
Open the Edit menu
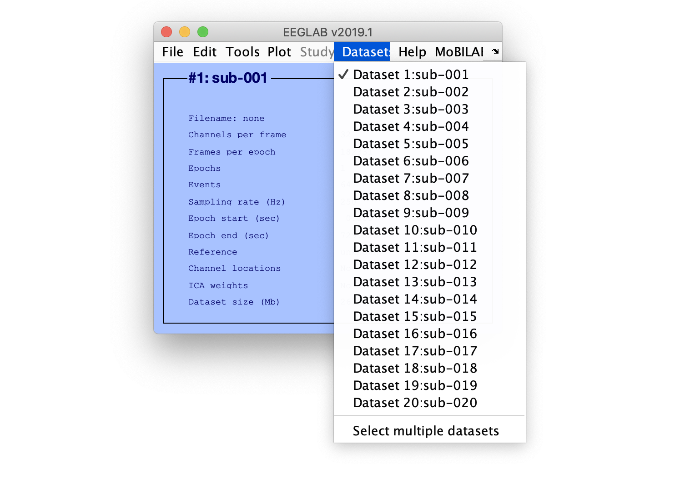click(205, 52)
